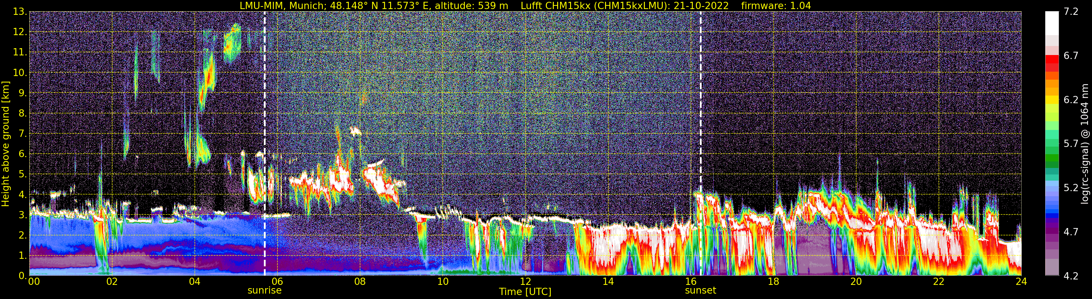Click the height axis tick '7.'
1092x299 pixels.
22,134
